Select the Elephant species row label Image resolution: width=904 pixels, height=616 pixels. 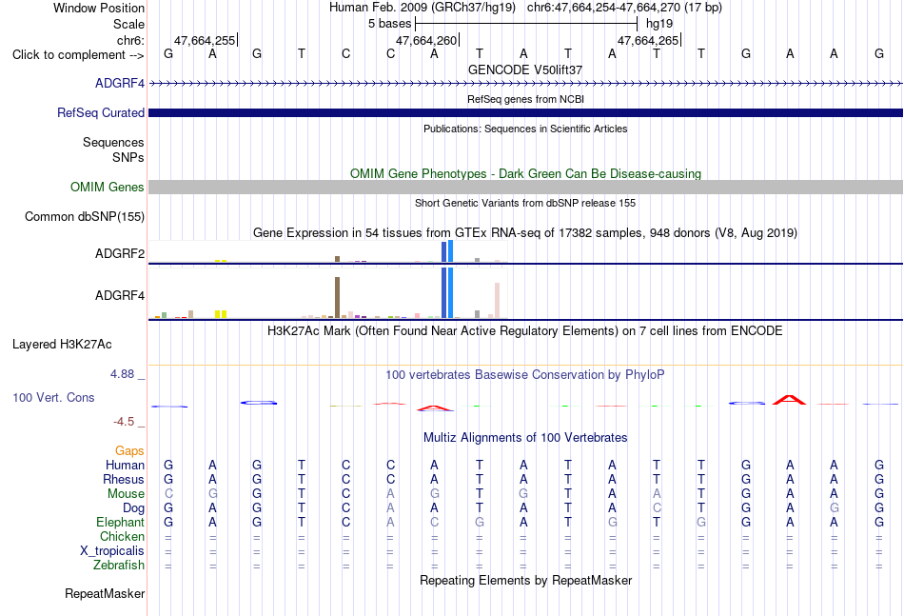[x=121, y=522]
